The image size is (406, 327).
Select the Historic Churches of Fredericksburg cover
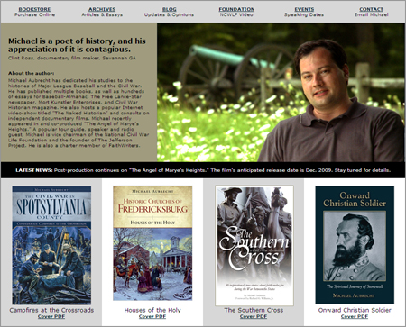[x=152, y=243]
